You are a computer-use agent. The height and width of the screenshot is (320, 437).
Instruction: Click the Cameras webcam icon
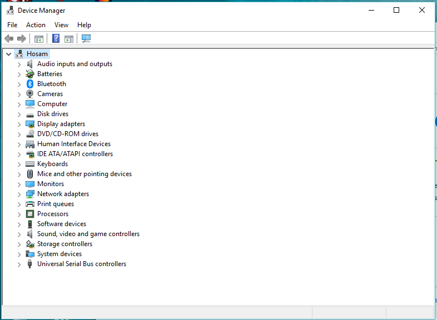tap(30, 94)
